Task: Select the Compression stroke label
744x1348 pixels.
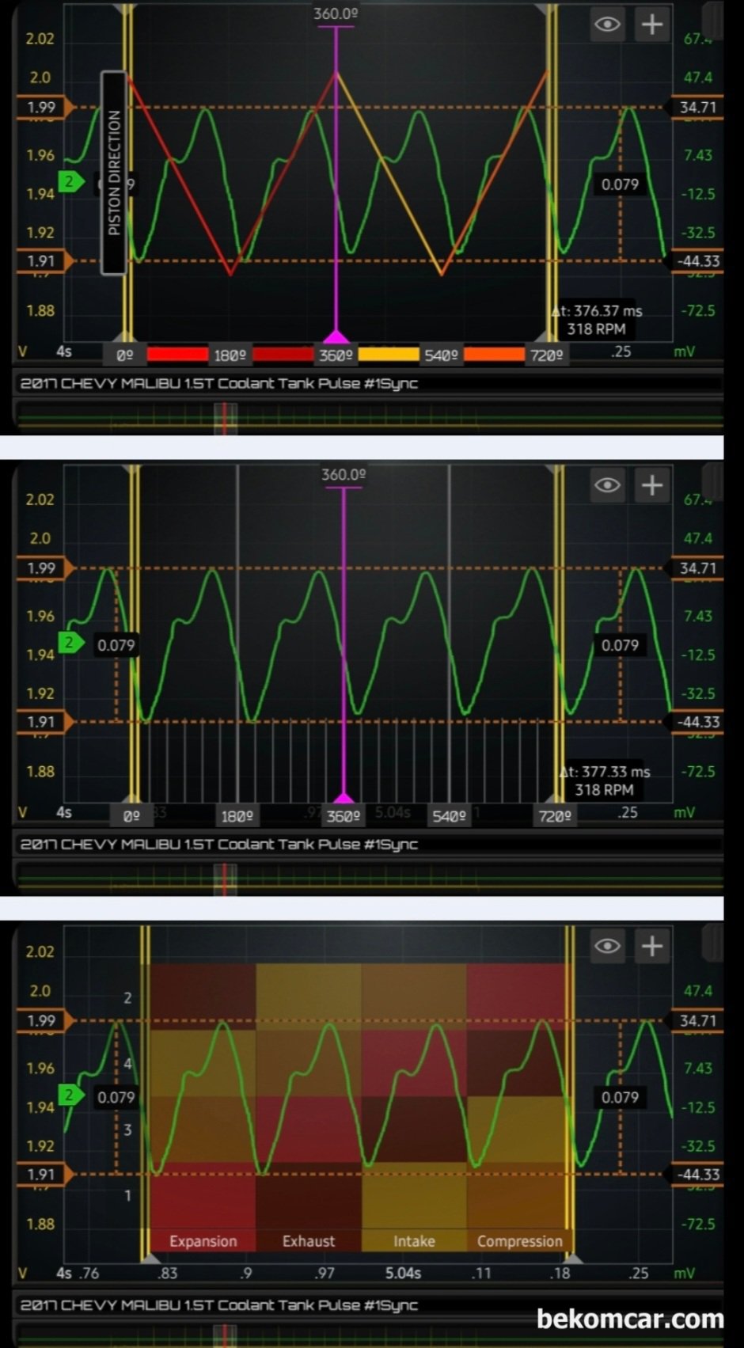Action: click(519, 1241)
